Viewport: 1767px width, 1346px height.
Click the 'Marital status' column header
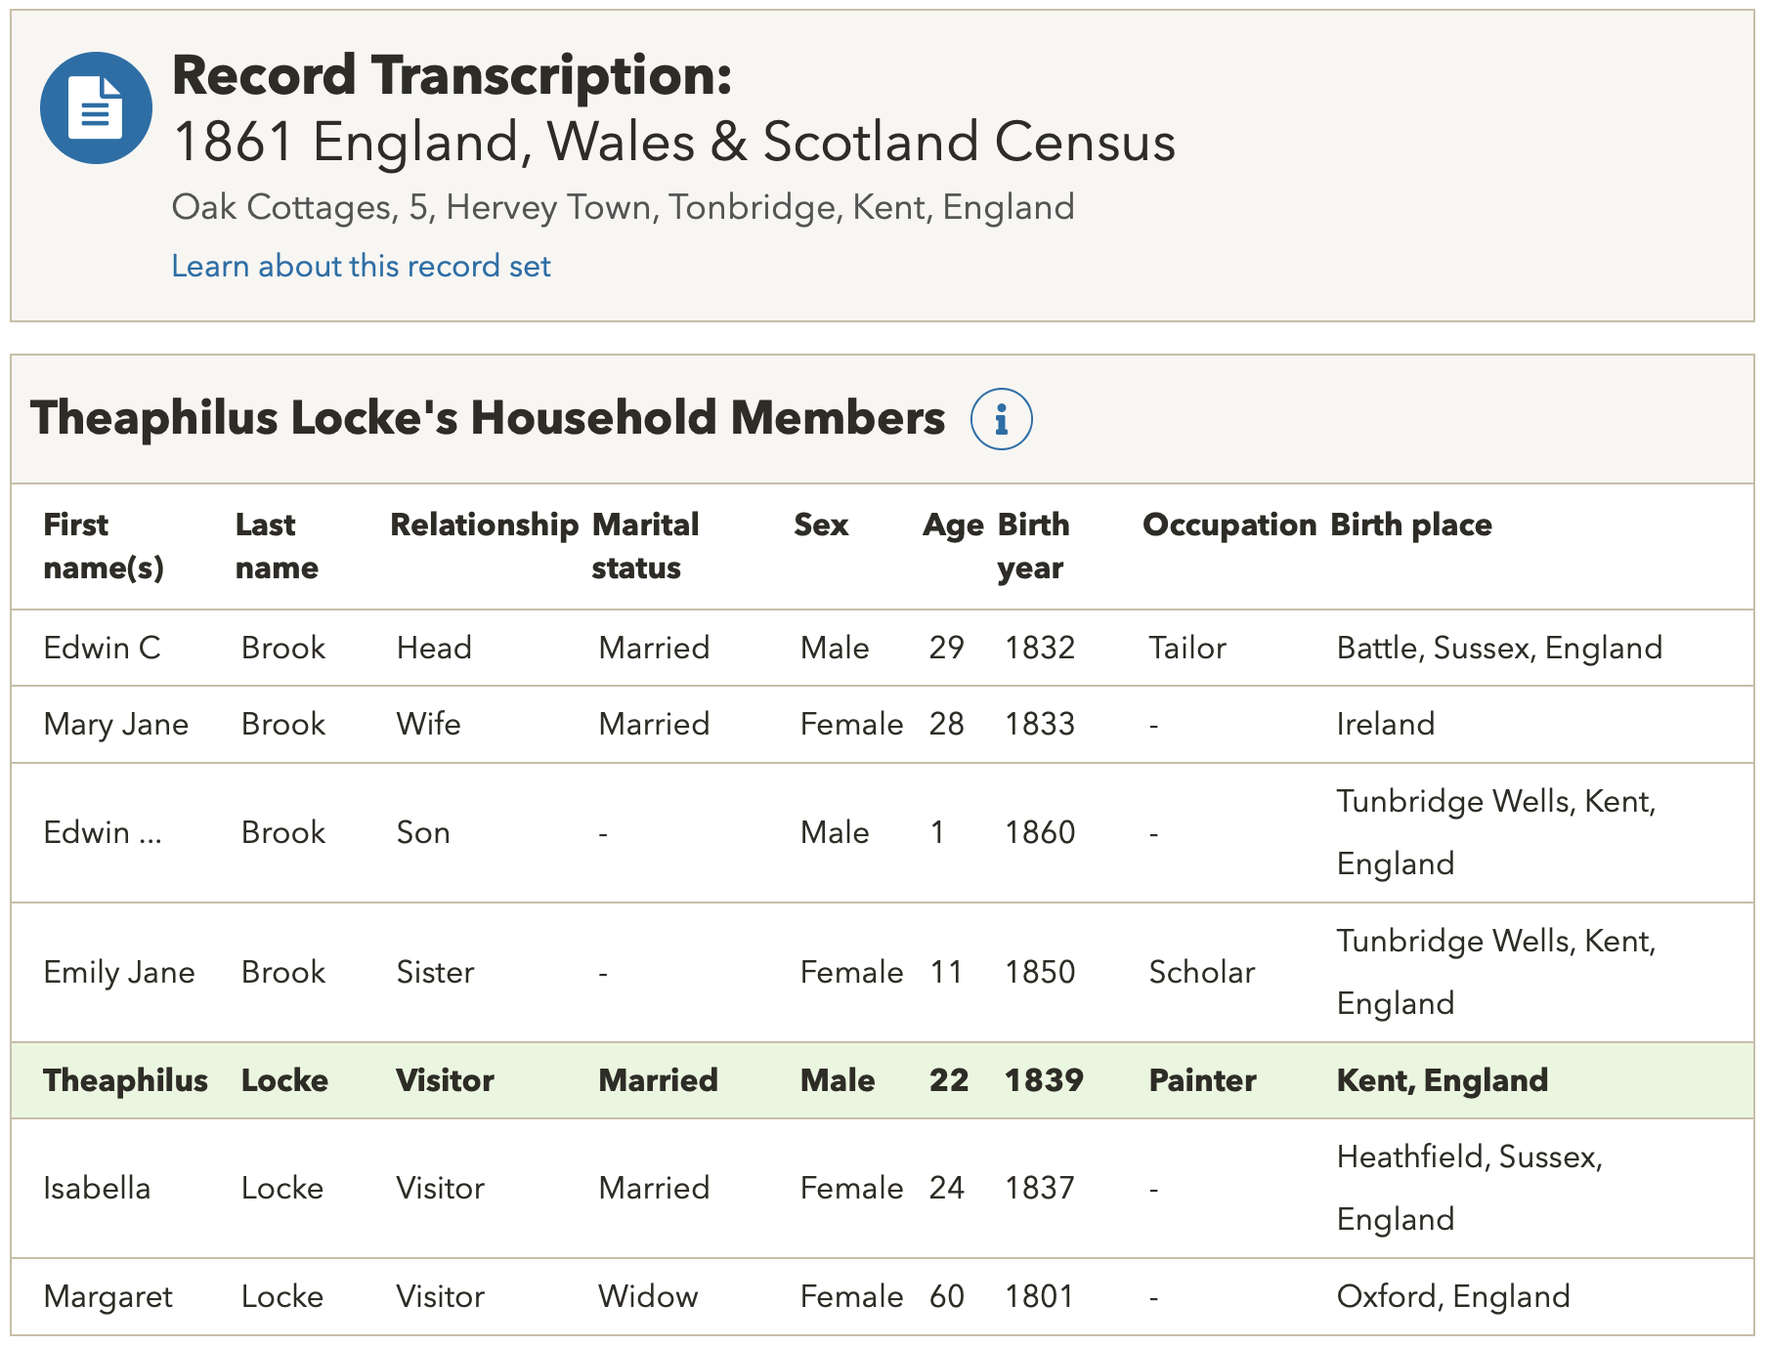(x=644, y=546)
